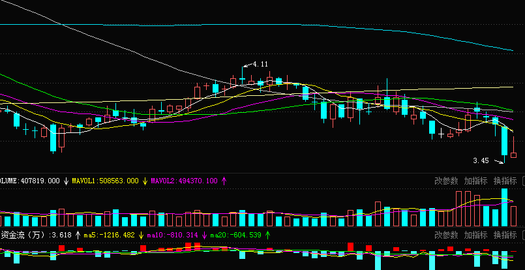
Task: Select the MAVOL1:508563.000 value
Action: (105, 181)
